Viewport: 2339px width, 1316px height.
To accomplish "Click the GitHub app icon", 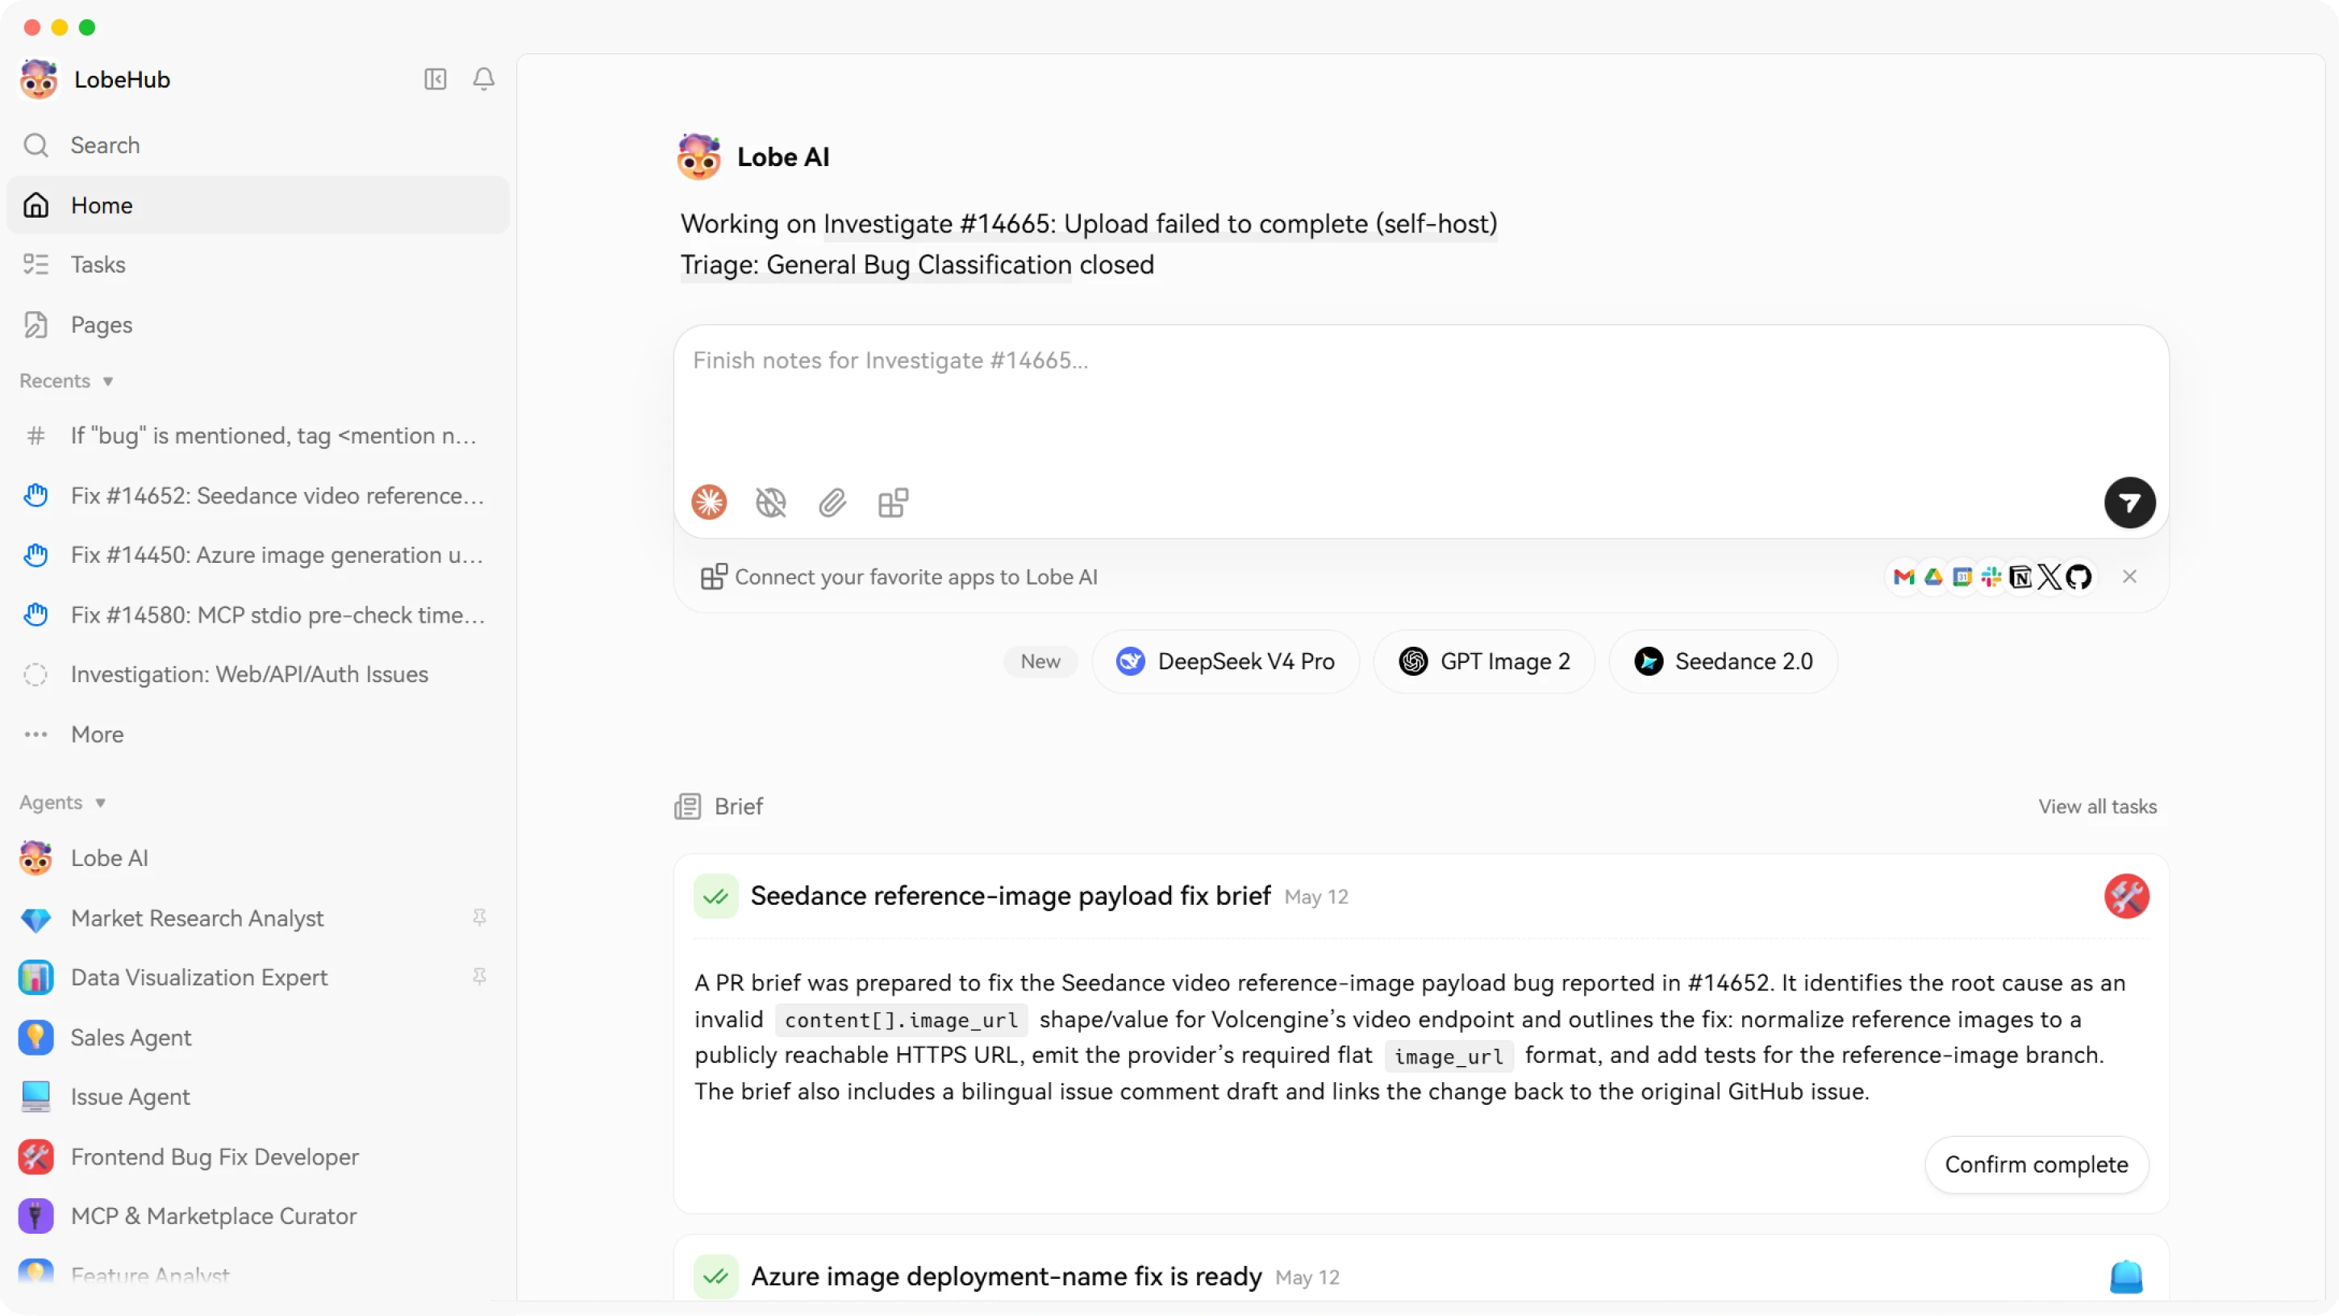I will 2078,577.
